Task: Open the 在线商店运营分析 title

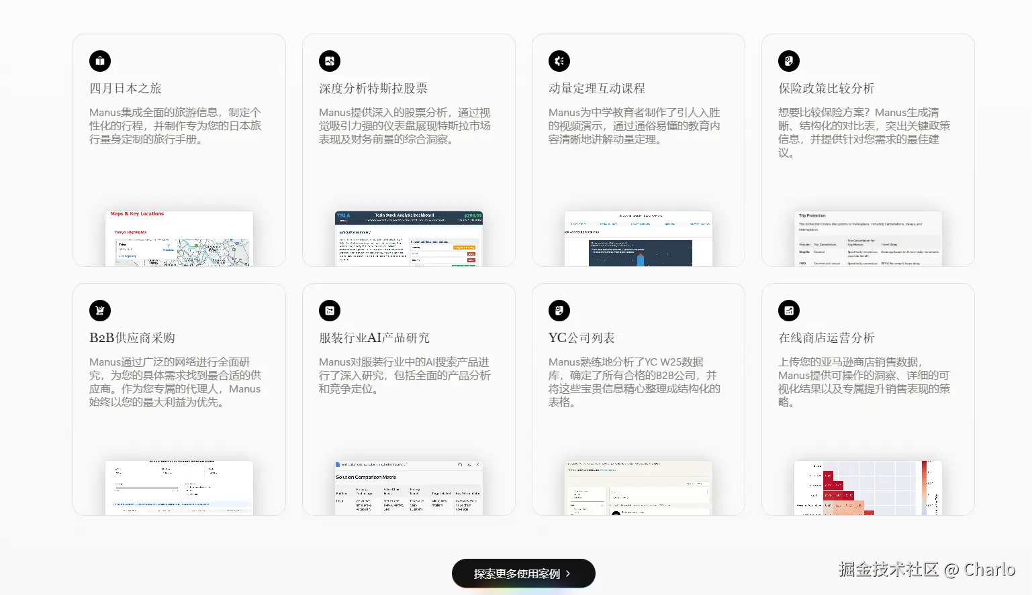Action: point(827,338)
